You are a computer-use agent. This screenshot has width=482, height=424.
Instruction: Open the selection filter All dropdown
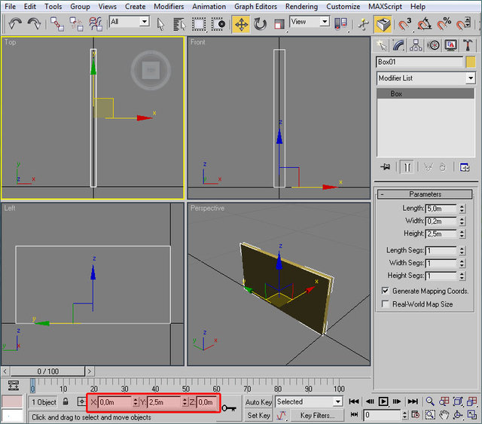(x=129, y=22)
